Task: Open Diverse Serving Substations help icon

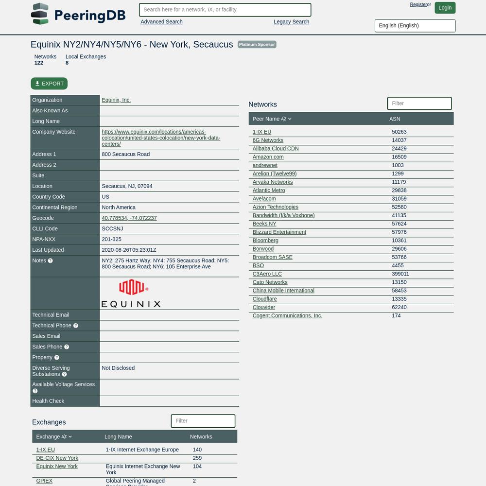Action: pos(65,374)
